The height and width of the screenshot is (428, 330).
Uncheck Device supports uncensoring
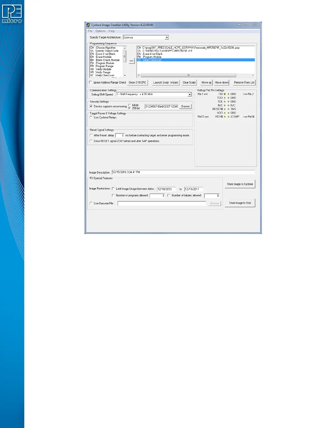coord(91,106)
